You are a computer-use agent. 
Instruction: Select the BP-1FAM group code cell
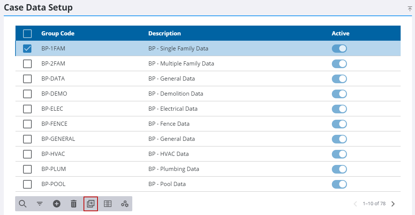tap(53, 49)
